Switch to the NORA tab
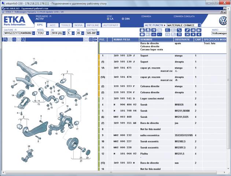The height and width of the screenshot is (176, 231). coord(78,25)
